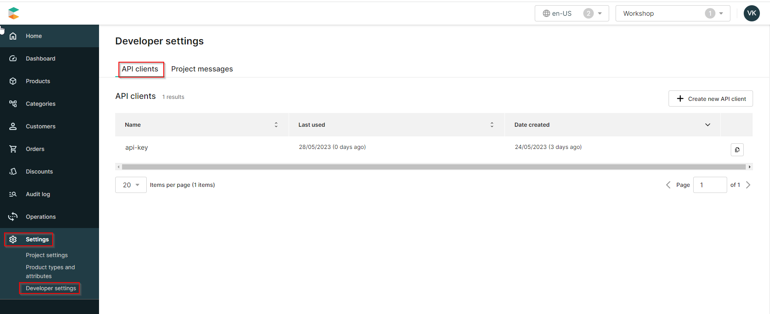Open the api-key client entry
The height and width of the screenshot is (314, 770).
(x=137, y=147)
